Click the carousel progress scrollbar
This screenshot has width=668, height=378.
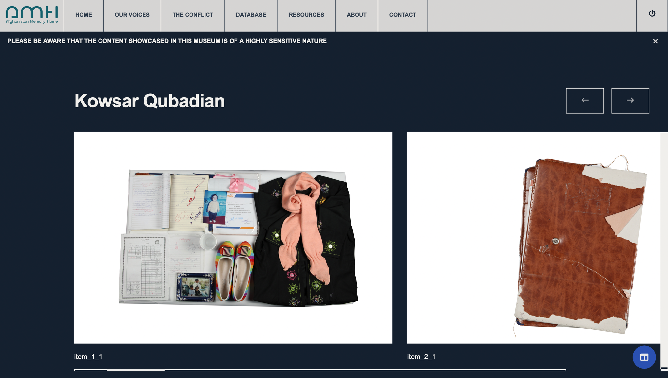pos(320,370)
